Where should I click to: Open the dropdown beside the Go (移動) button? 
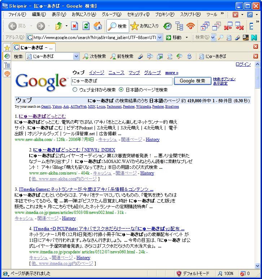coord(187,38)
